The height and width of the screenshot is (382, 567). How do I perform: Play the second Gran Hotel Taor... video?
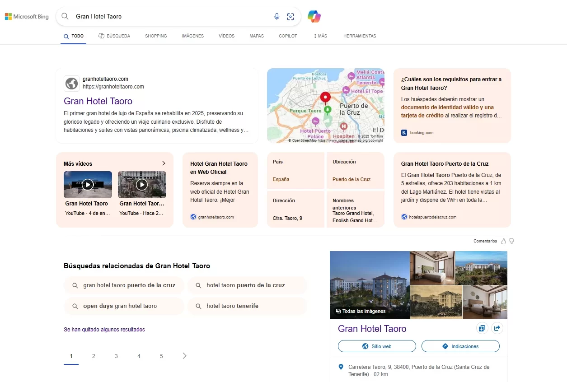142,184
